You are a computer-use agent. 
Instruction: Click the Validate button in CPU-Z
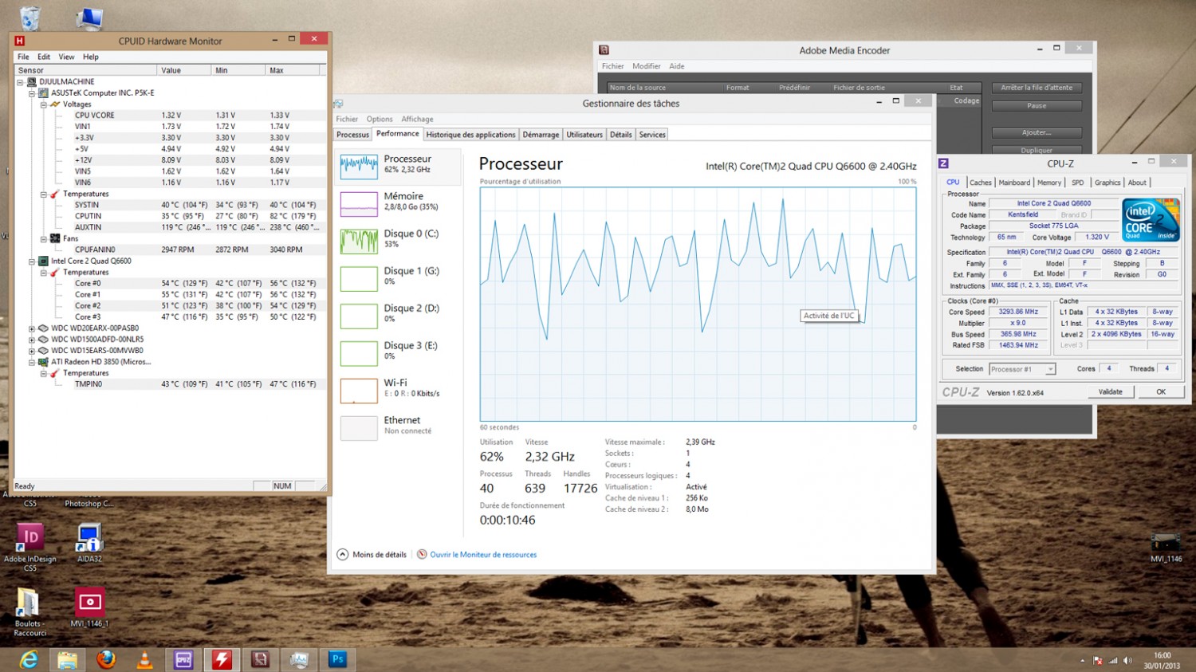coord(1110,392)
